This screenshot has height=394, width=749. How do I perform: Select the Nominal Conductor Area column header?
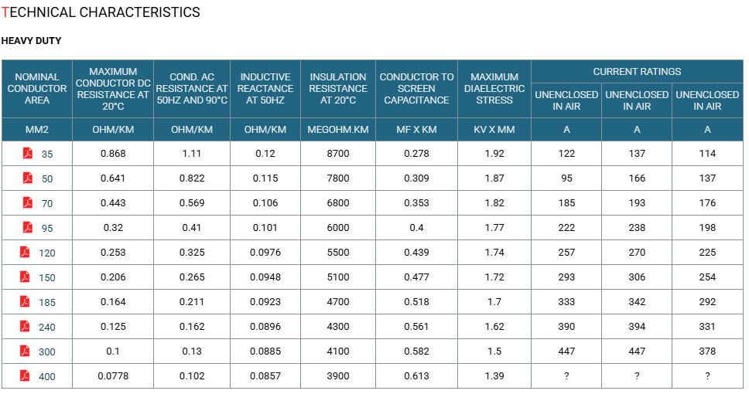point(37,89)
